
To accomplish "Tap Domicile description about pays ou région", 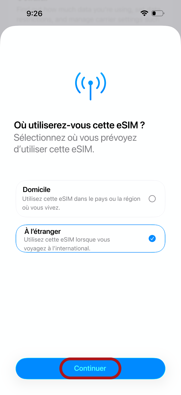I will (x=81, y=203).
